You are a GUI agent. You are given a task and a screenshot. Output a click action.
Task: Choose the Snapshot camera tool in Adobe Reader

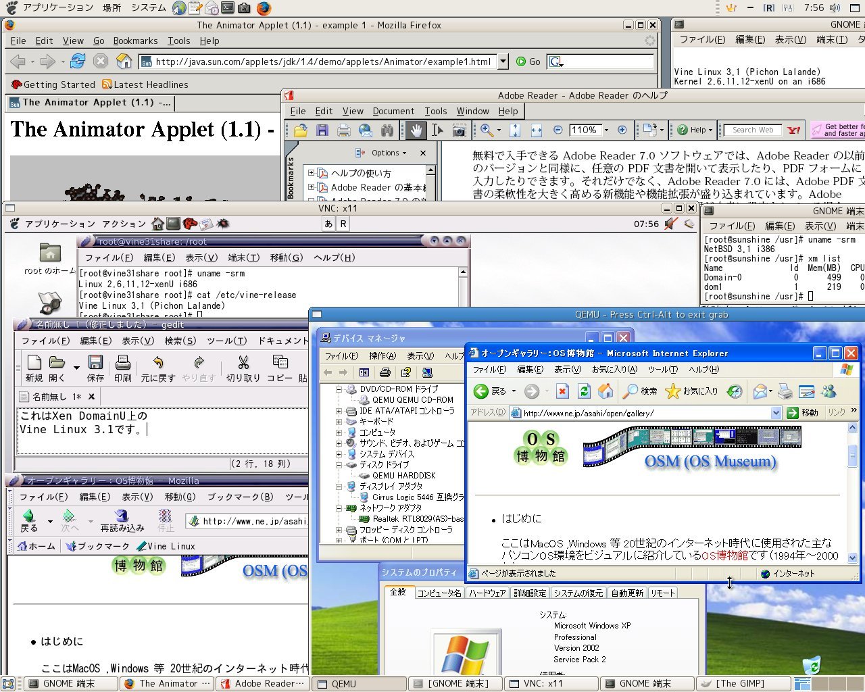pyautogui.click(x=459, y=130)
